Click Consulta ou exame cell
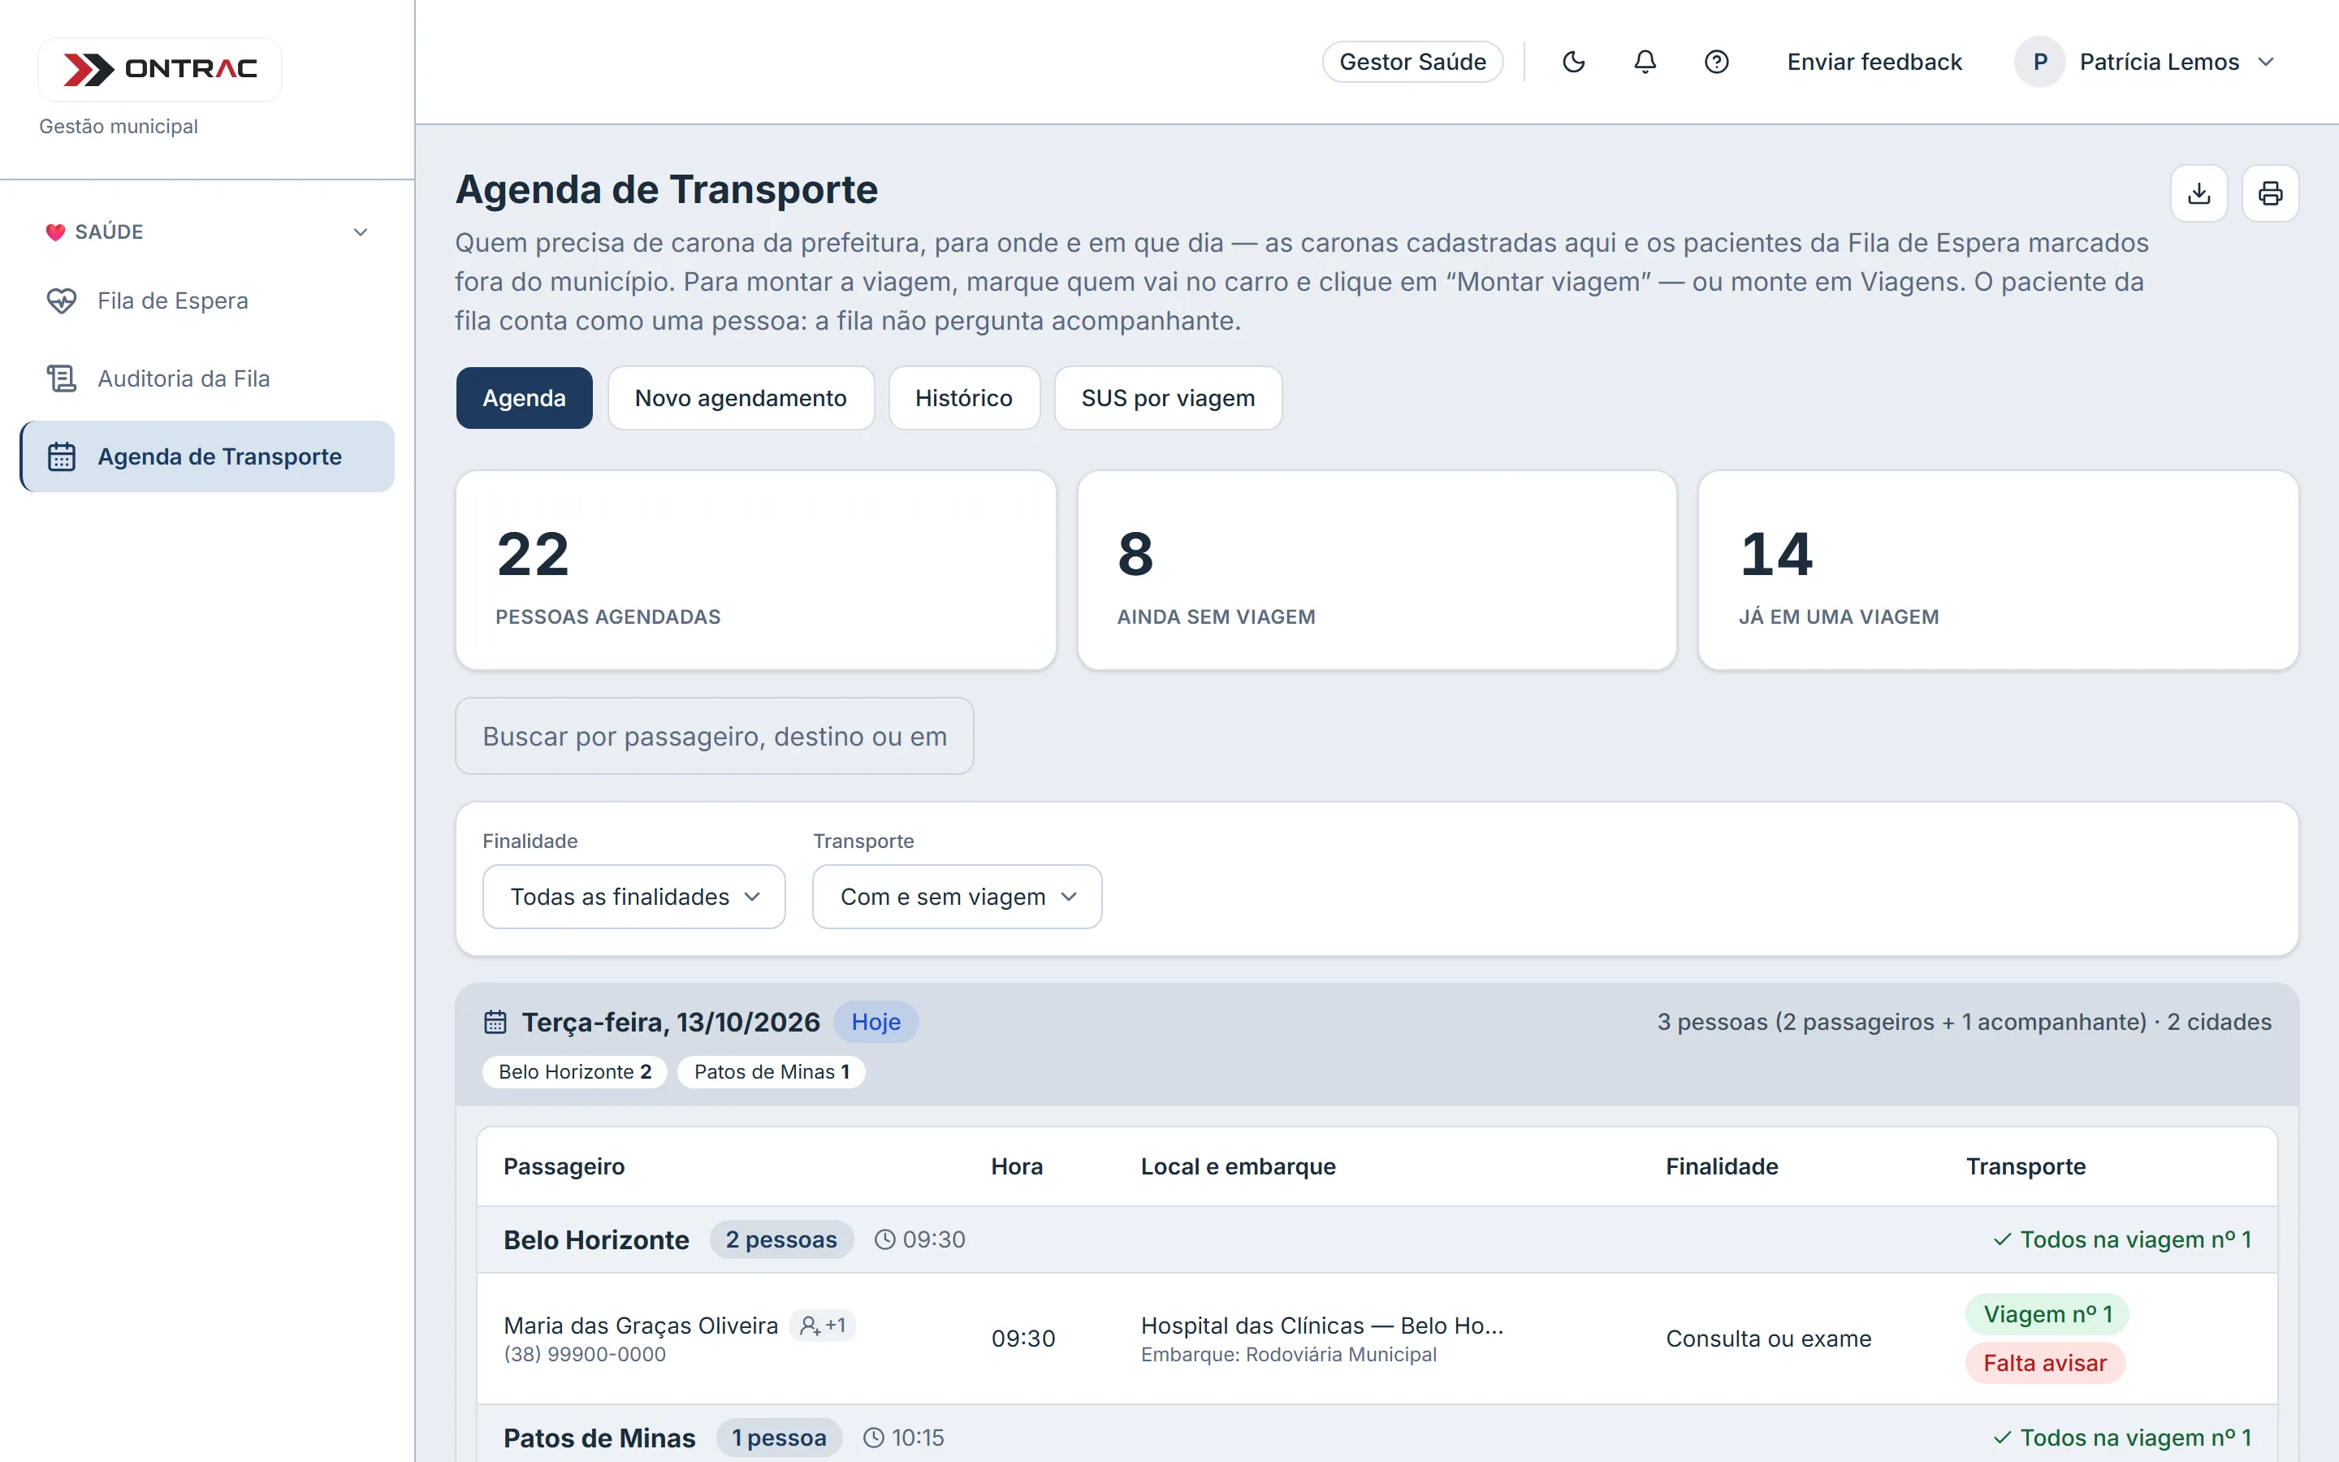Screen dimensions: 2339x1462 coord(1769,1339)
